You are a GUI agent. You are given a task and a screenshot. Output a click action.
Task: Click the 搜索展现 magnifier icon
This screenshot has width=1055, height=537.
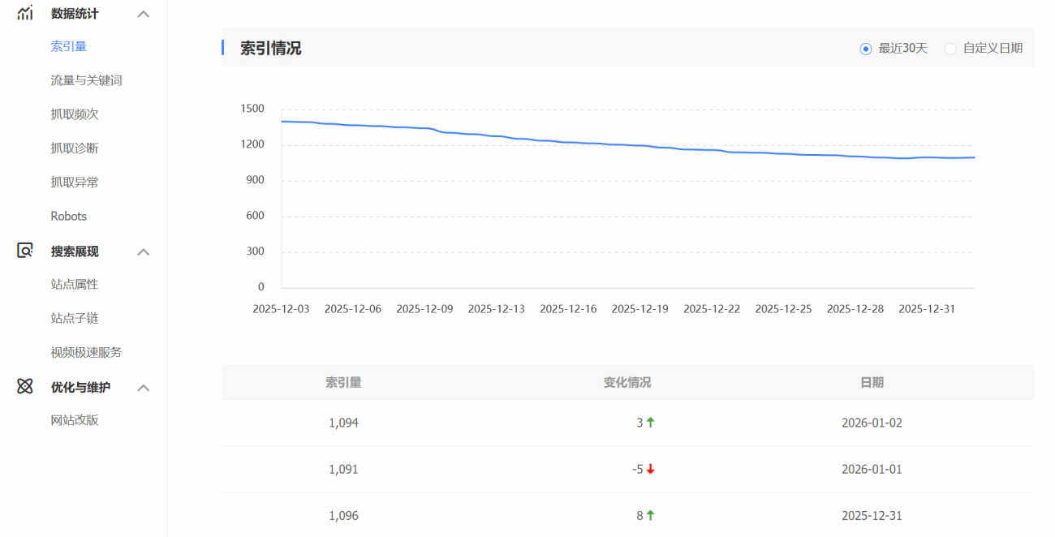tap(25, 251)
